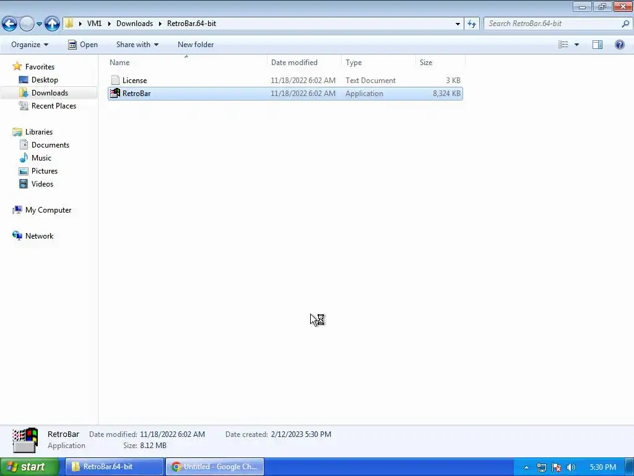Screen dimensions: 634x476
Task: Click RetroBar.64-bit in the address path
Action: pos(192,24)
